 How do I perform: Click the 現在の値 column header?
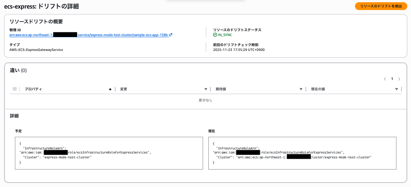coord(318,89)
